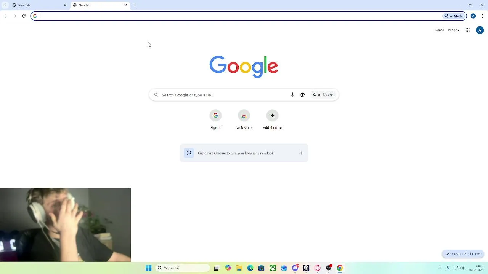Image resolution: width=488 pixels, height=274 pixels.
Task: Open Discord from the taskbar
Action: click(x=295, y=268)
